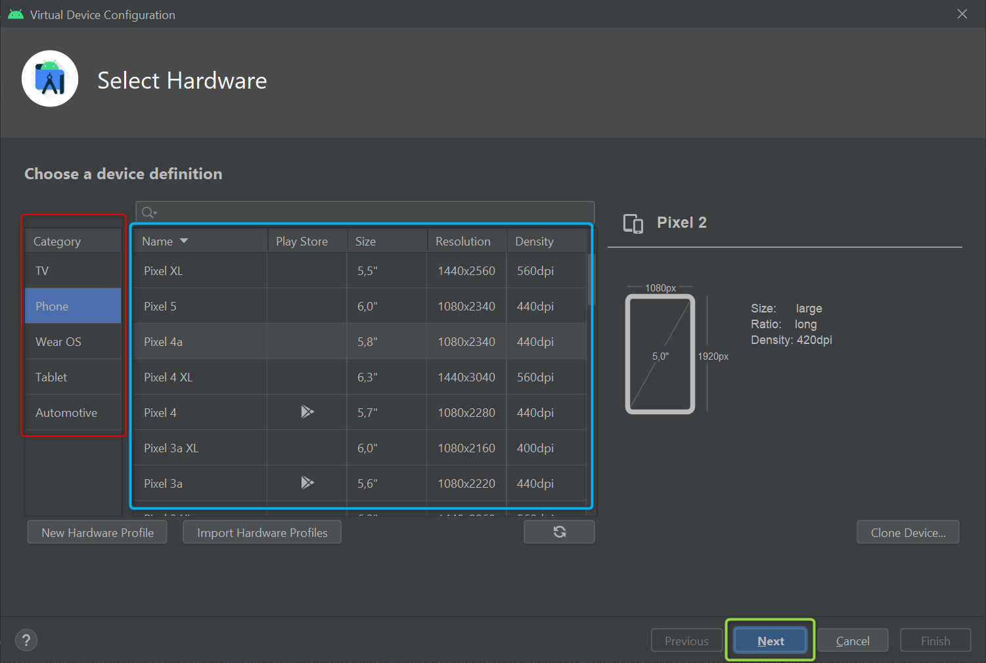Close the Virtual Device Configuration window
Viewport: 986px width, 663px height.
(962, 14)
